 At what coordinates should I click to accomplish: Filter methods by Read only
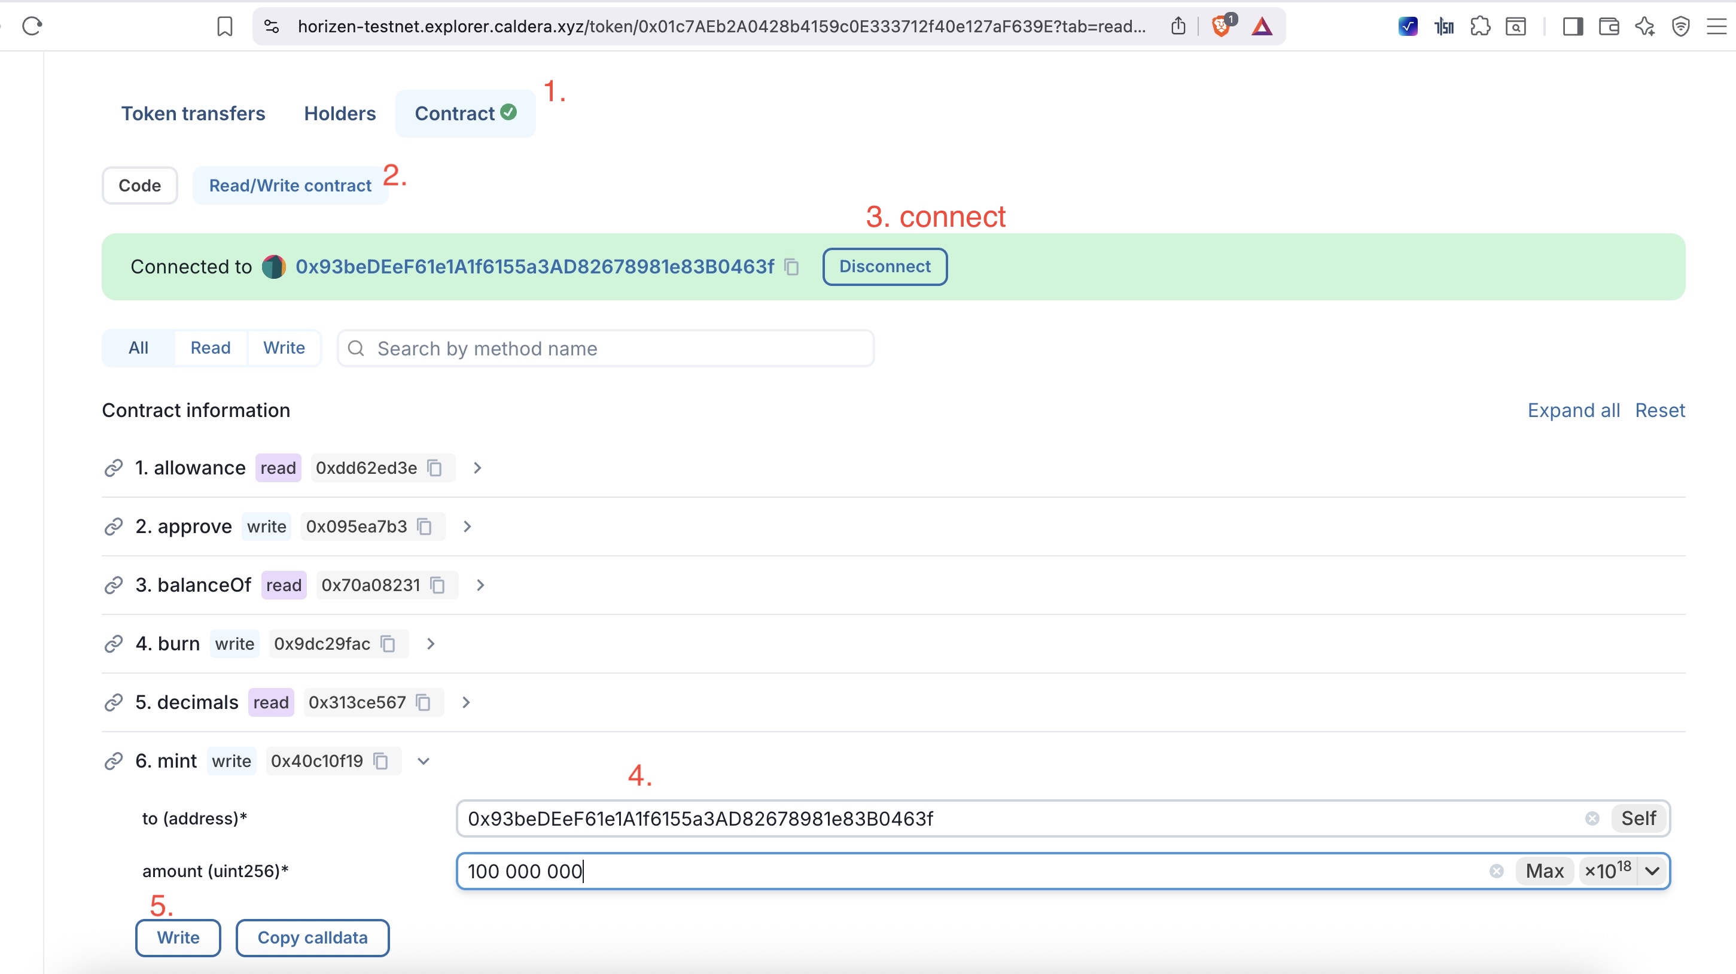point(209,348)
